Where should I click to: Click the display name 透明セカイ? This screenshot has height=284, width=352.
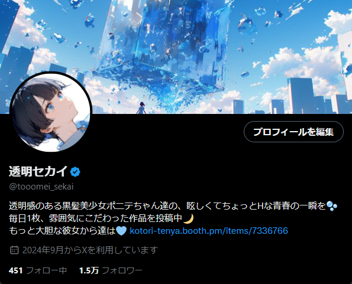38,172
